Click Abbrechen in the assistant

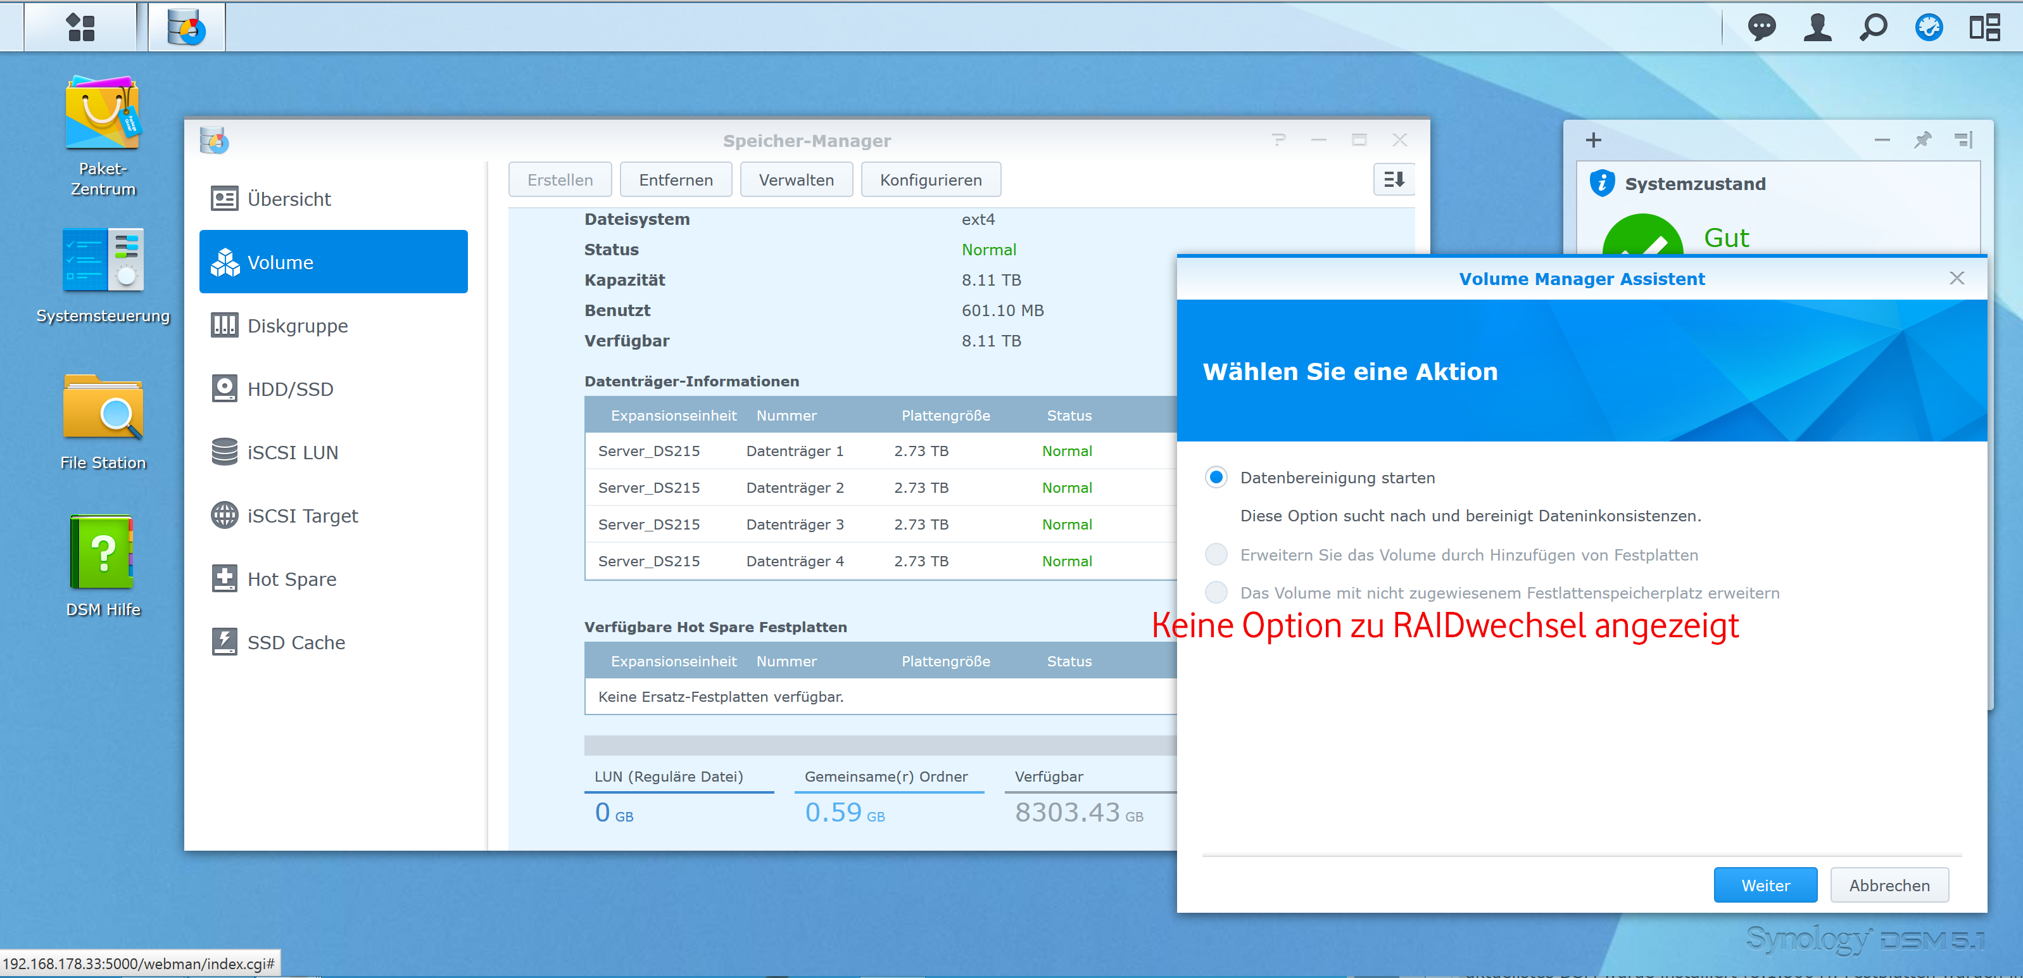point(1889,886)
